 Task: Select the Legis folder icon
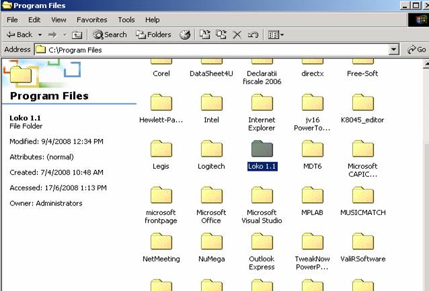click(161, 149)
